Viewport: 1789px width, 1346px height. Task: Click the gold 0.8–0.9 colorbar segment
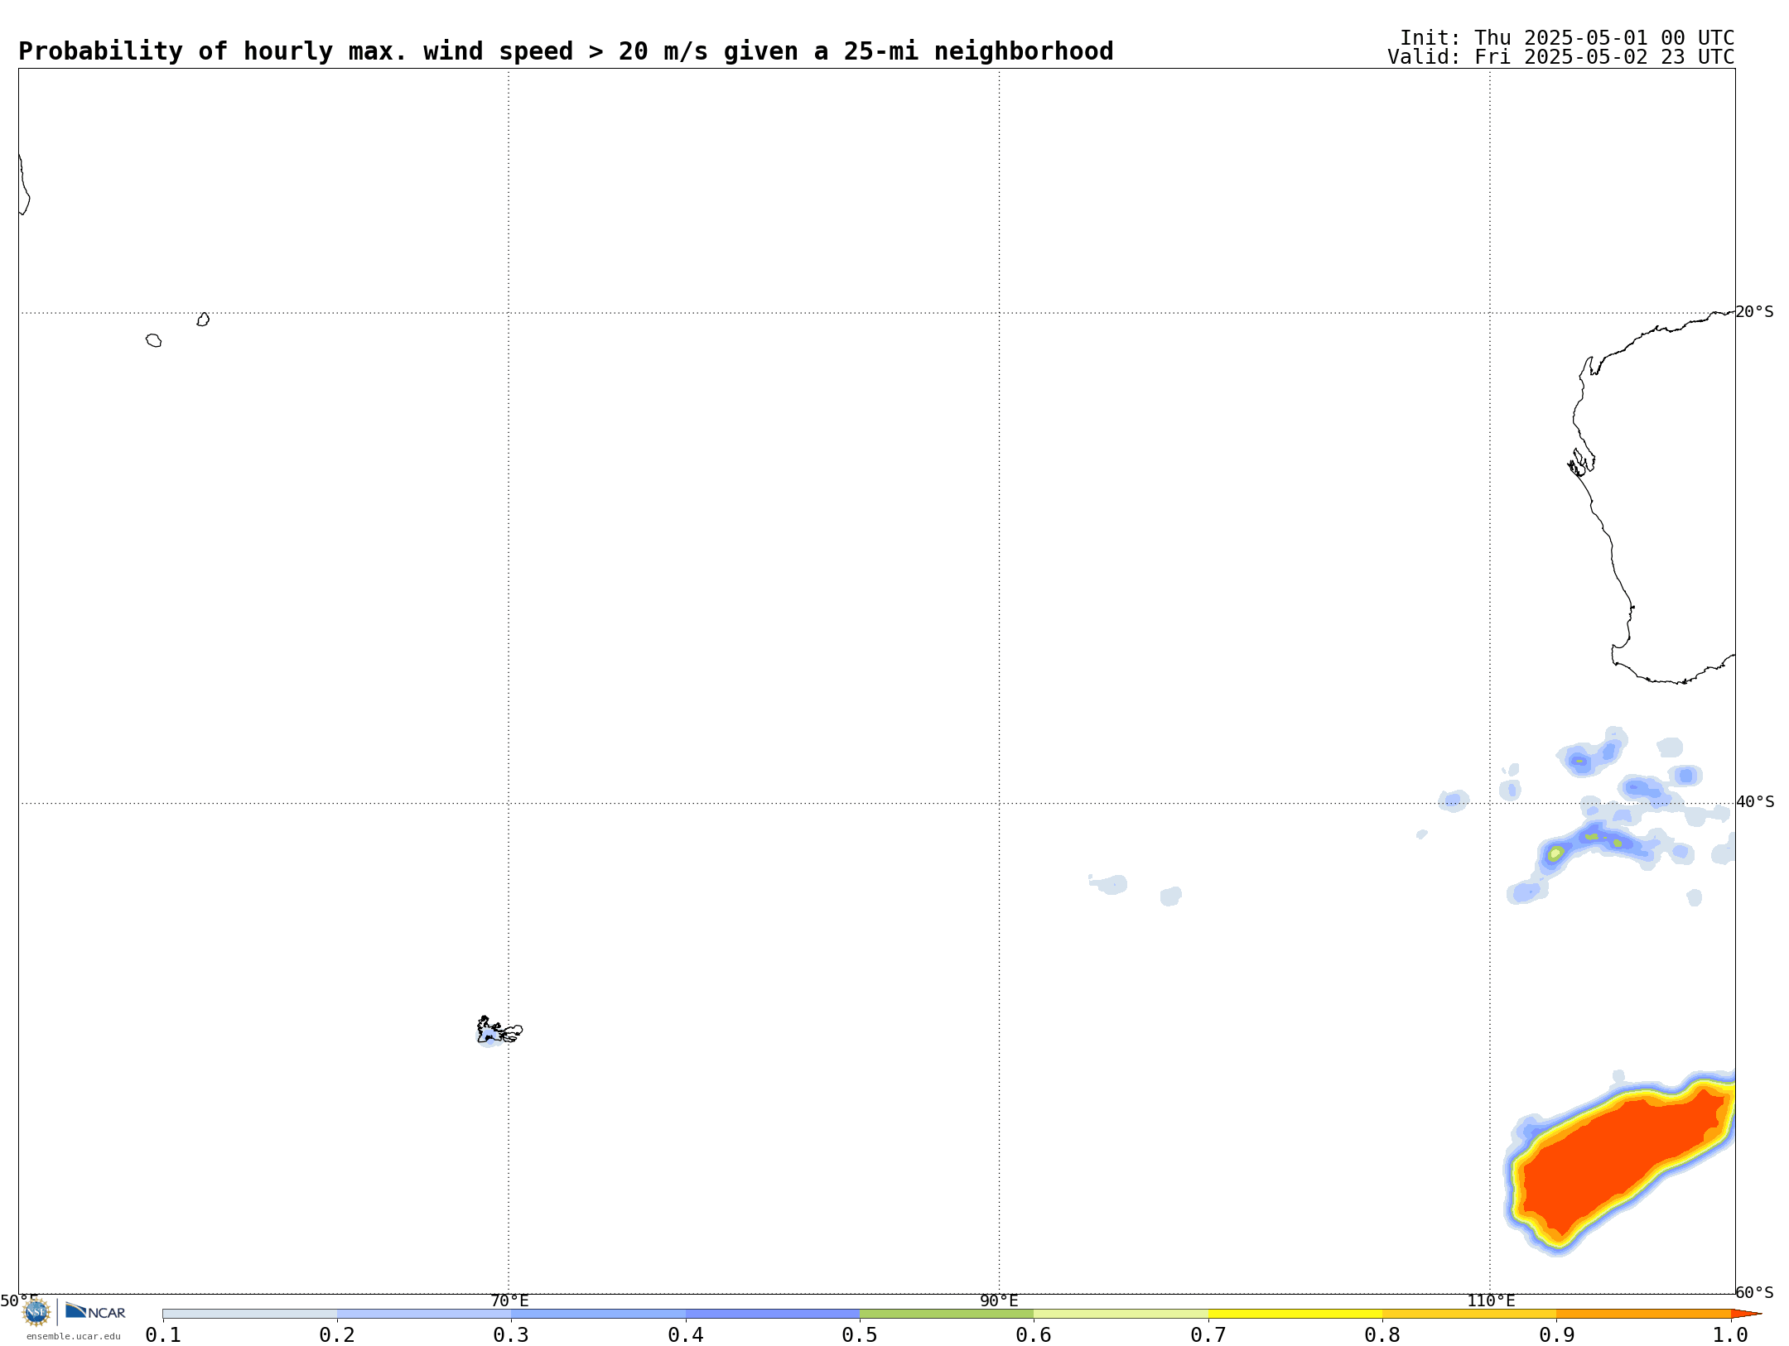[1469, 1314]
